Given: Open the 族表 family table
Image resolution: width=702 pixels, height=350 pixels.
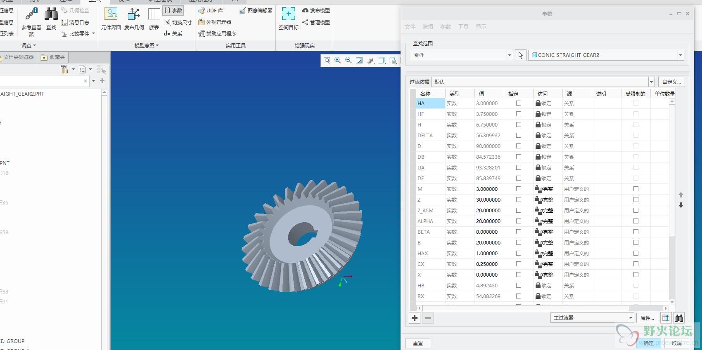Looking at the screenshot, I should point(154,19).
